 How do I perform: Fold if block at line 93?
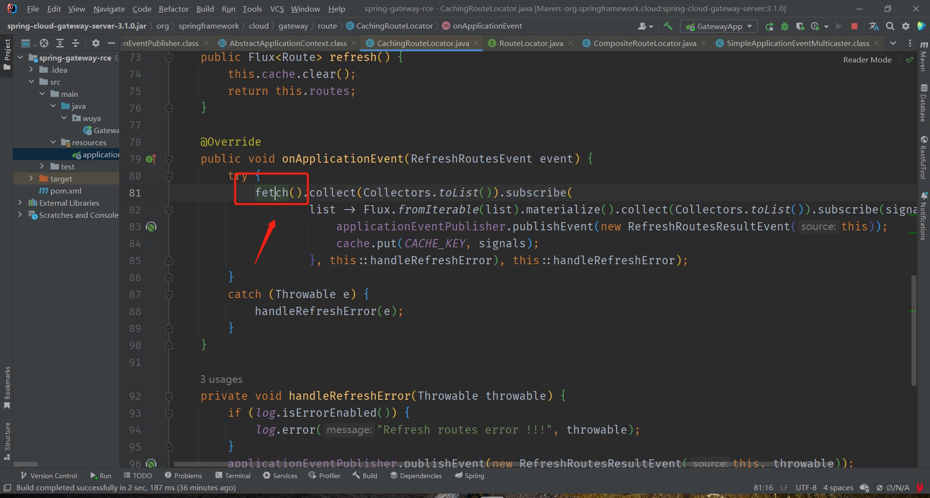coord(169,413)
